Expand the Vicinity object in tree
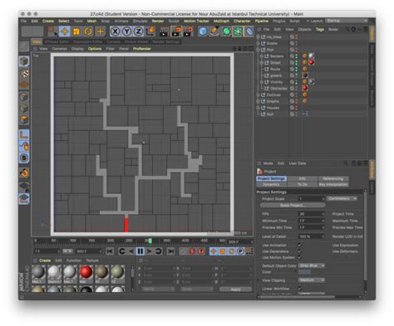Viewport: 394px width, 326px height. (x=261, y=82)
